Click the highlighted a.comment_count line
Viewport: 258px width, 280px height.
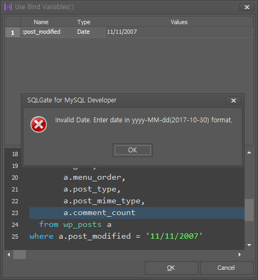pos(137,213)
